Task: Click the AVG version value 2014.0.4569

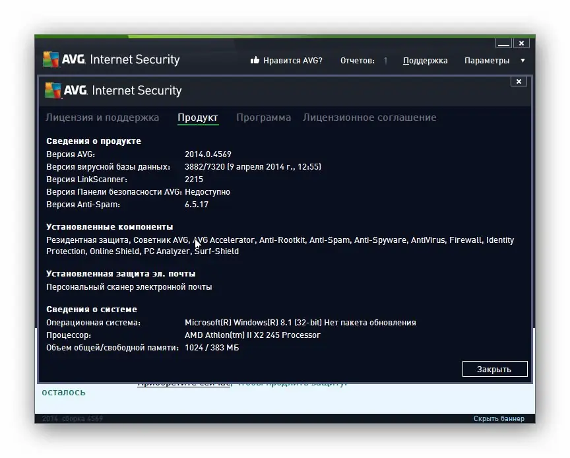Action: [x=208, y=154]
